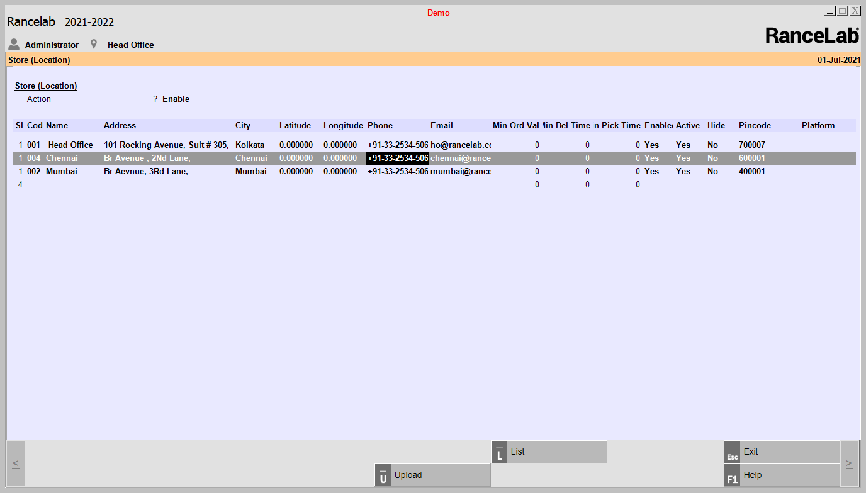Viewport: 866px width, 493px height.
Task: Click the 01-Jul-2021 date in title bar
Action: pos(838,60)
